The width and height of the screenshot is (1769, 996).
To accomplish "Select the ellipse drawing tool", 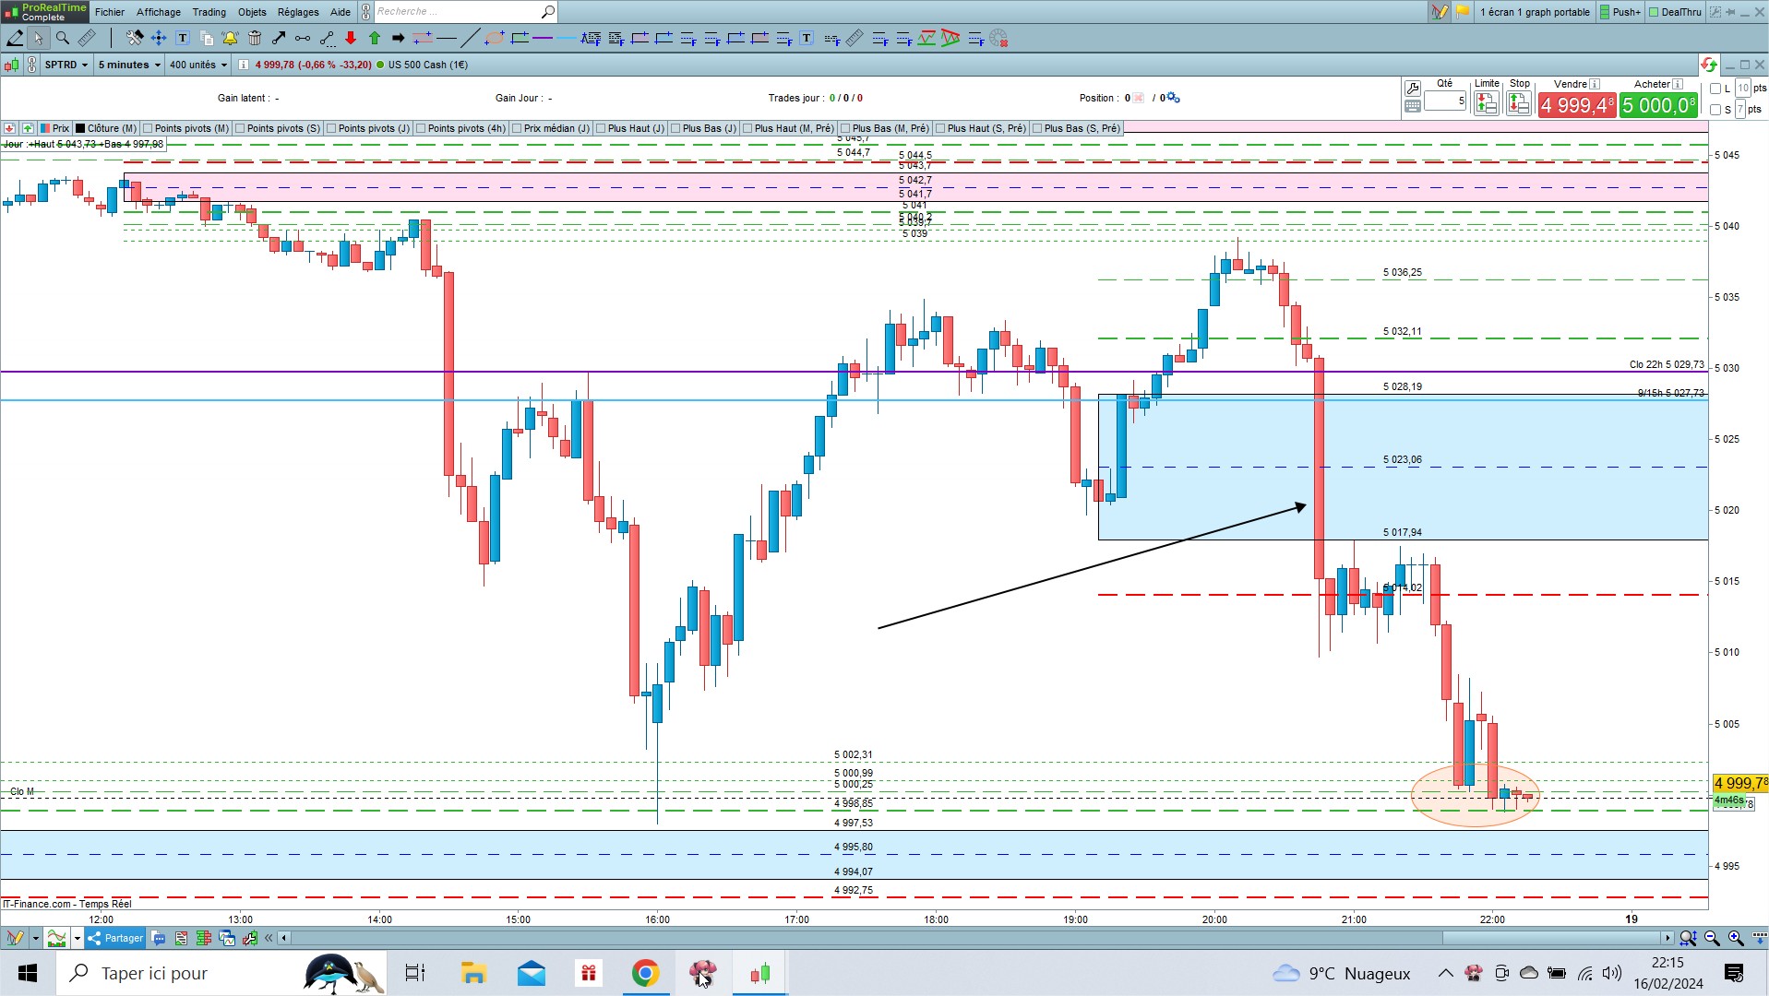I will 495,38.
